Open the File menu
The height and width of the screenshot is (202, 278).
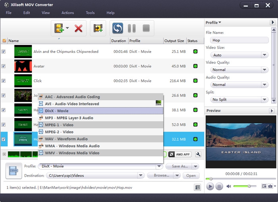click(x=8, y=13)
